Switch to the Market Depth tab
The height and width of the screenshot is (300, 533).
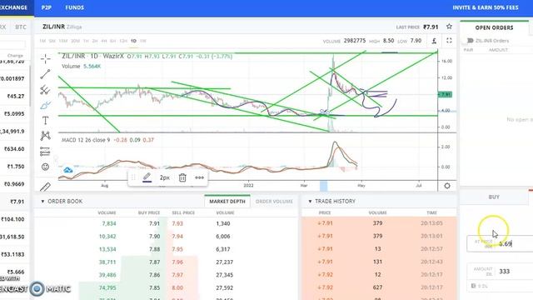pyautogui.click(x=227, y=202)
